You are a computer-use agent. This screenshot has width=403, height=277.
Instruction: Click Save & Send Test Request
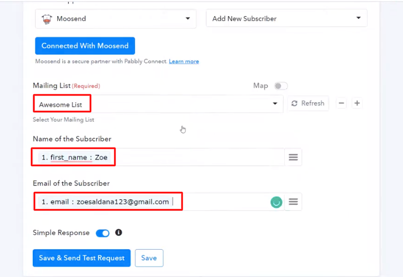(82, 258)
